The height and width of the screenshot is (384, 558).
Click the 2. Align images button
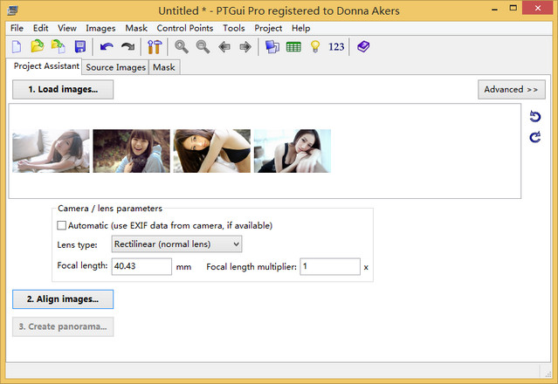pyautogui.click(x=63, y=299)
